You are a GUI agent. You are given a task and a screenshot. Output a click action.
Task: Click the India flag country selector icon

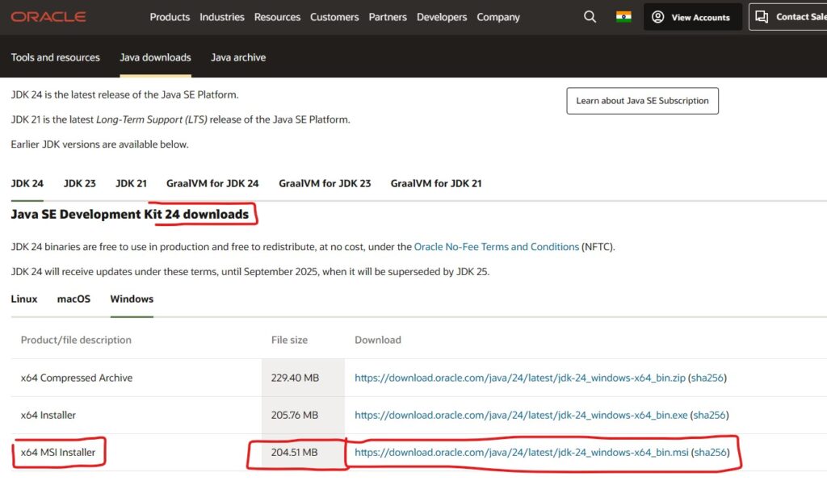pyautogui.click(x=623, y=16)
